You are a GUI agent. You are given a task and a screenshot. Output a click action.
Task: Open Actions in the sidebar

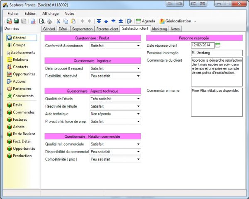point(16,82)
